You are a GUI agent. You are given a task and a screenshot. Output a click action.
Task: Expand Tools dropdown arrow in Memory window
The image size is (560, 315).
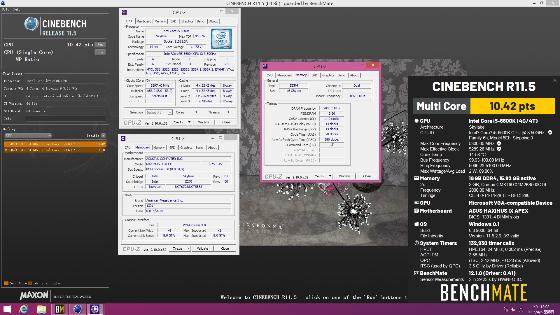click(x=330, y=176)
